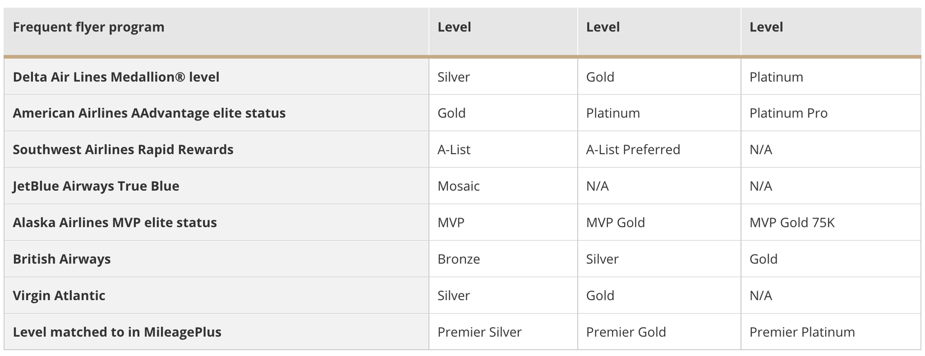Image resolution: width=925 pixels, height=356 pixels.
Task: Click Delta's Platinum level cell
Action: (776, 77)
